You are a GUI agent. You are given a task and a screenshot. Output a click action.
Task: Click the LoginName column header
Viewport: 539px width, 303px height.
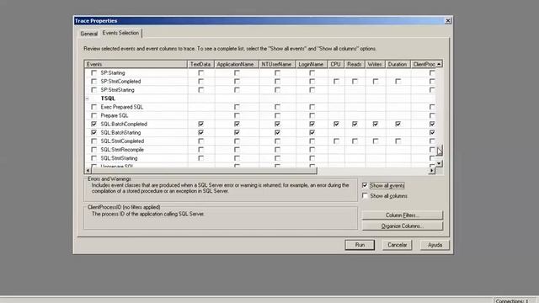(x=312, y=64)
